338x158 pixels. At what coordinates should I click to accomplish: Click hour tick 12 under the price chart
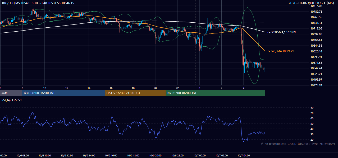coord(67,88)
